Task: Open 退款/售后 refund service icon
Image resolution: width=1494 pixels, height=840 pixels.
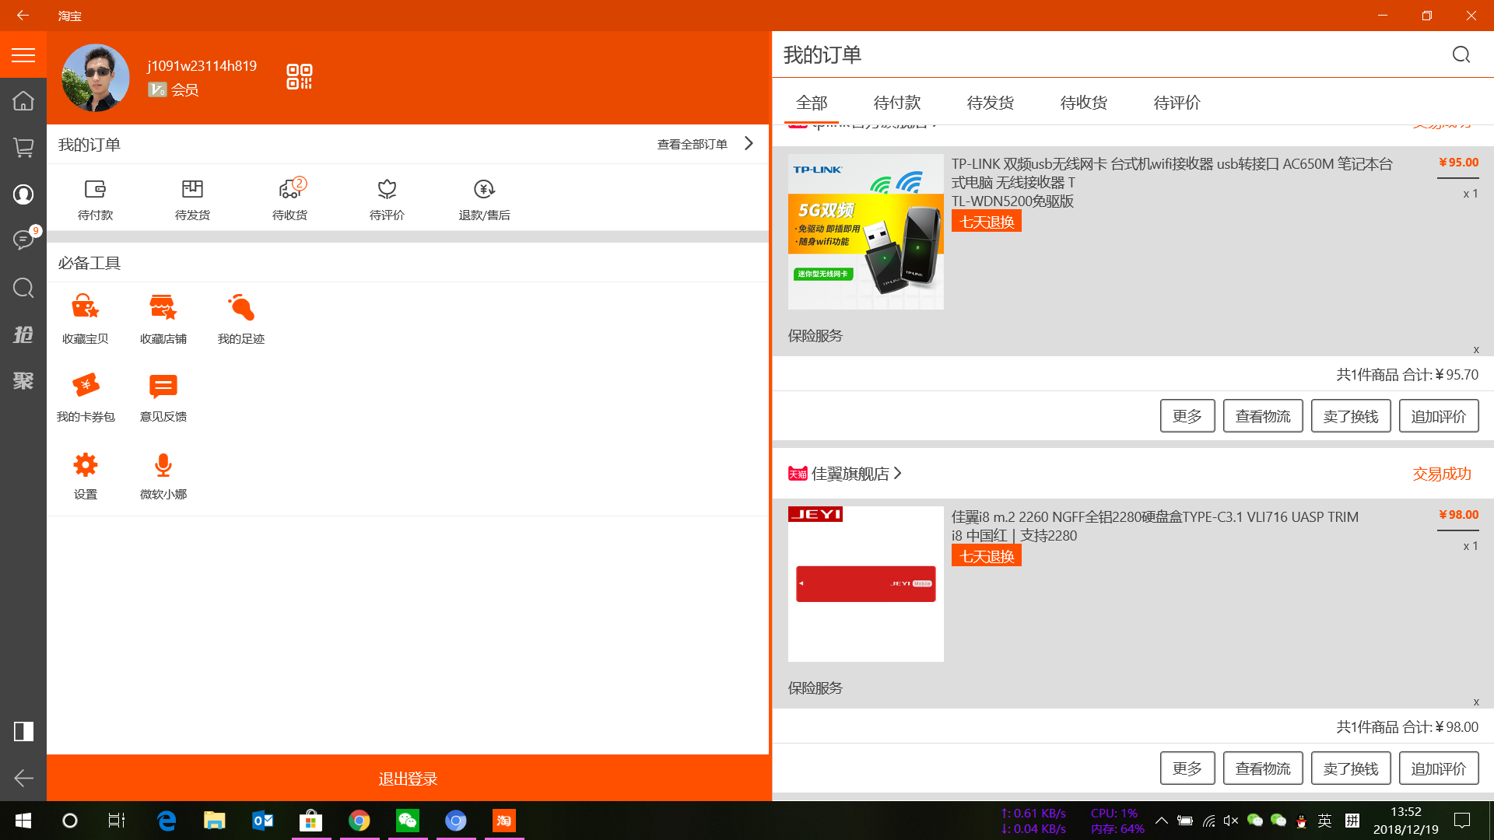Action: point(484,200)
